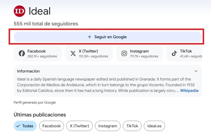
Task: Click the Instagram logo icon
Action: 124,53
